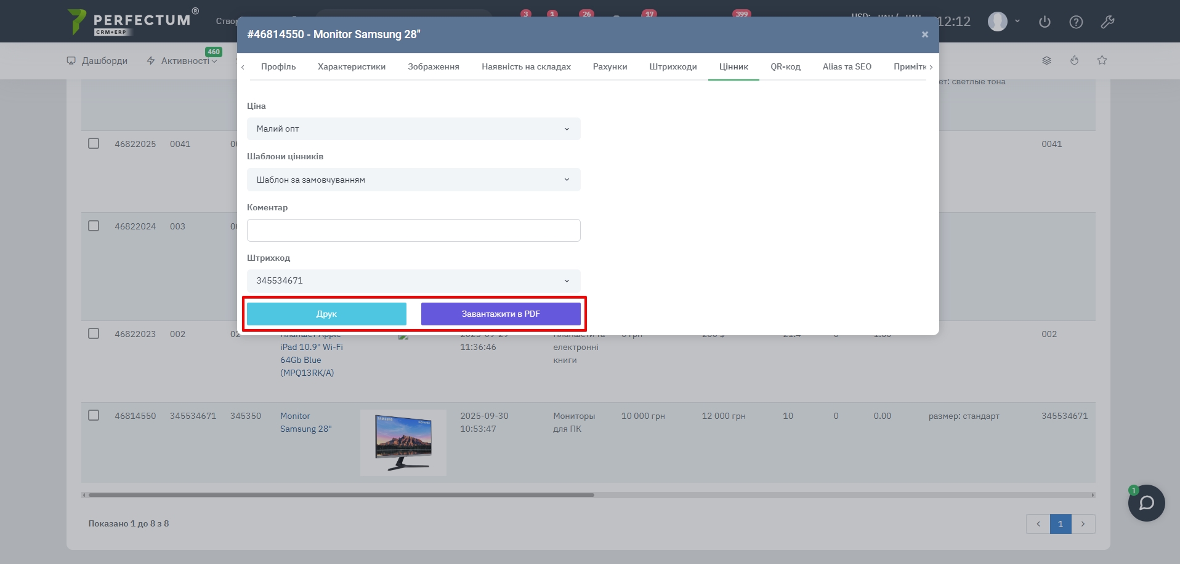Screen dimensions: 1180x564
Task: Click the horizontal table scrollbar
Action: pos(341,495)
